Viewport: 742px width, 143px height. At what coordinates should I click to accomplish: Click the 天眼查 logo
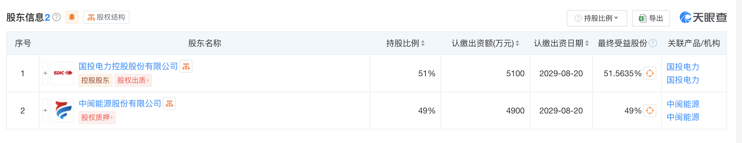(703, 17)
